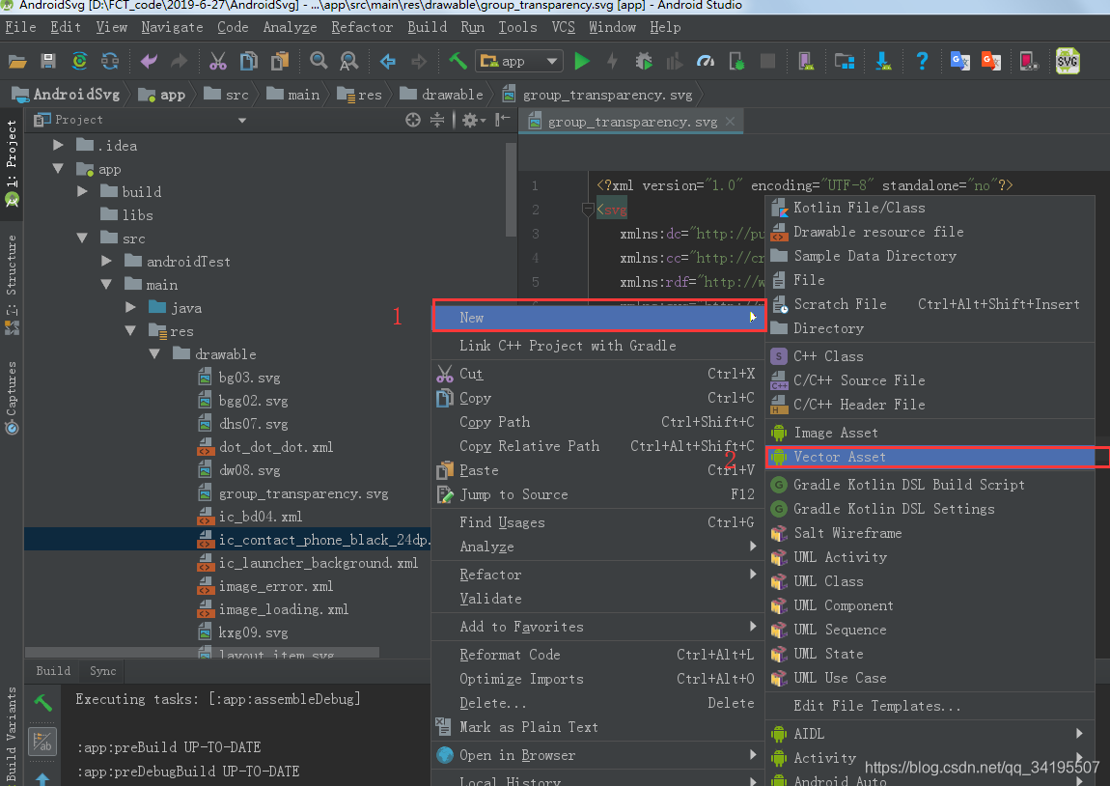The image size is (1110, 786).
Task: Click the Paste clipboard toolbar icon
Action: pos(280,61)
